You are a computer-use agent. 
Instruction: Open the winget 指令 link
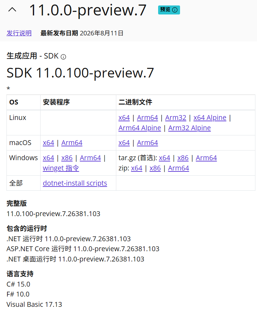click(x=61, y=168)
